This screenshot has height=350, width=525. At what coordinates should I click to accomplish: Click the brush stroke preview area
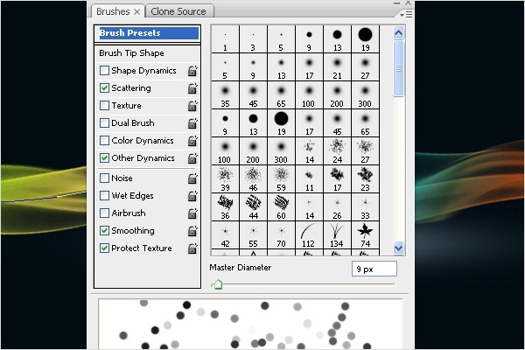250,324
